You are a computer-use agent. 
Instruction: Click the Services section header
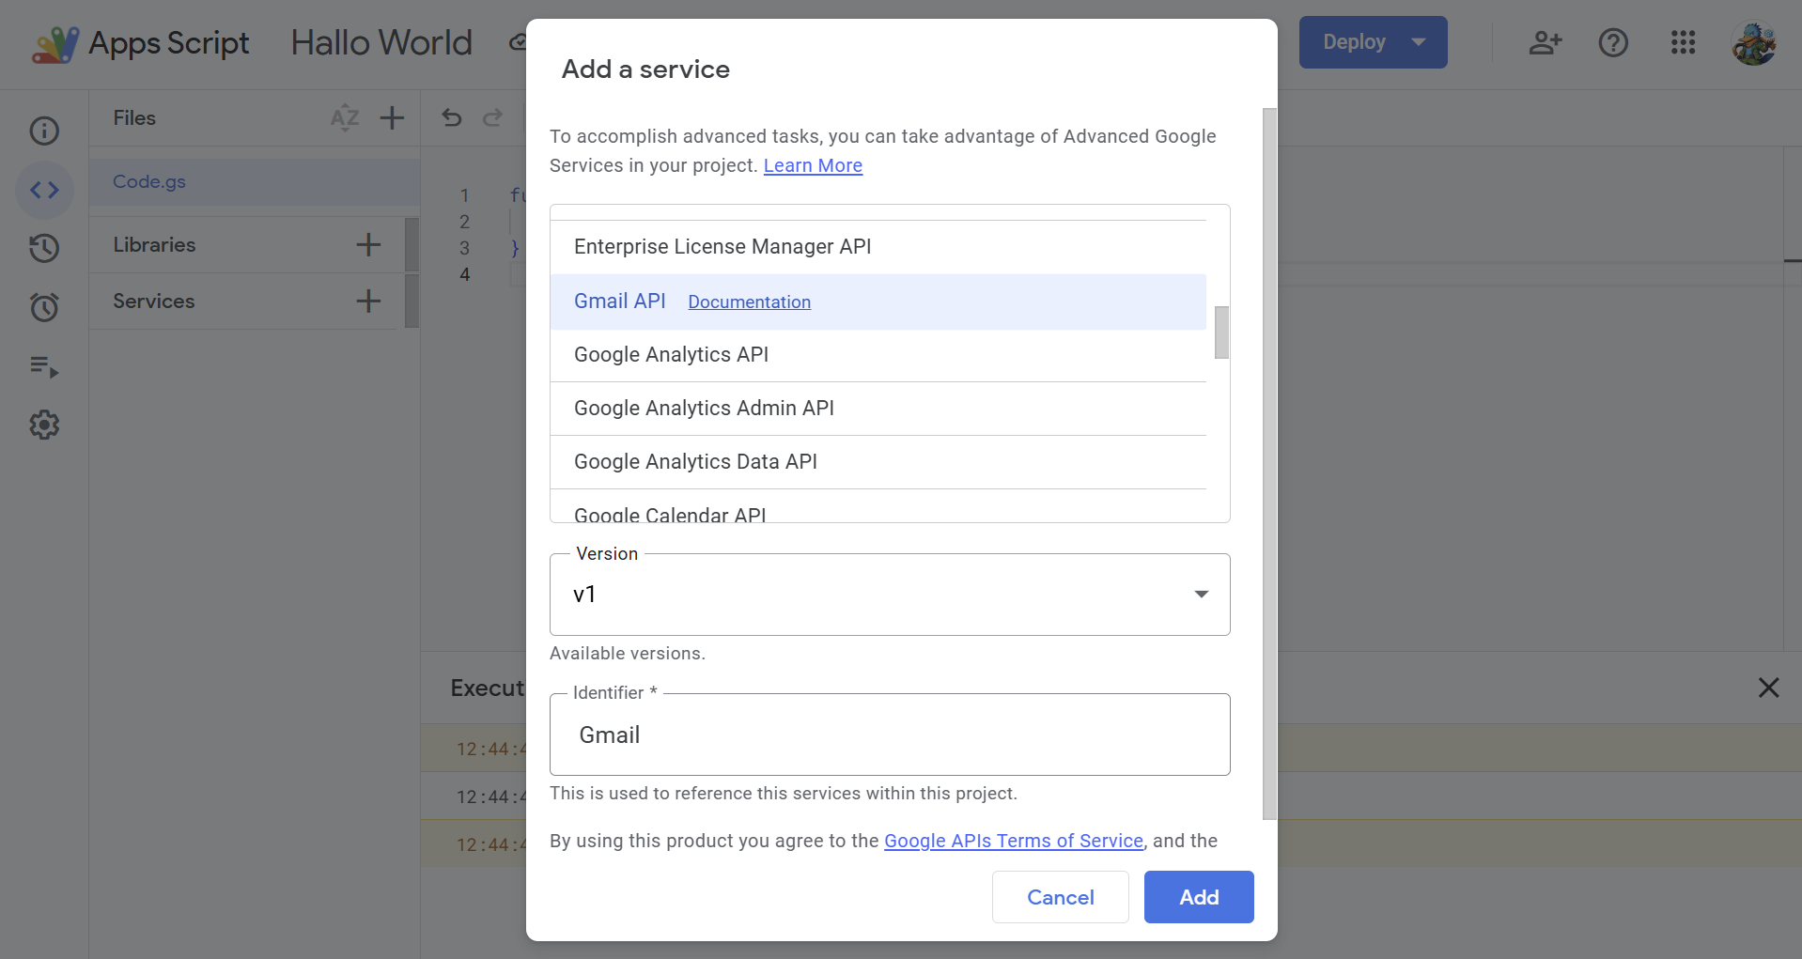click(x=154, y=301)
